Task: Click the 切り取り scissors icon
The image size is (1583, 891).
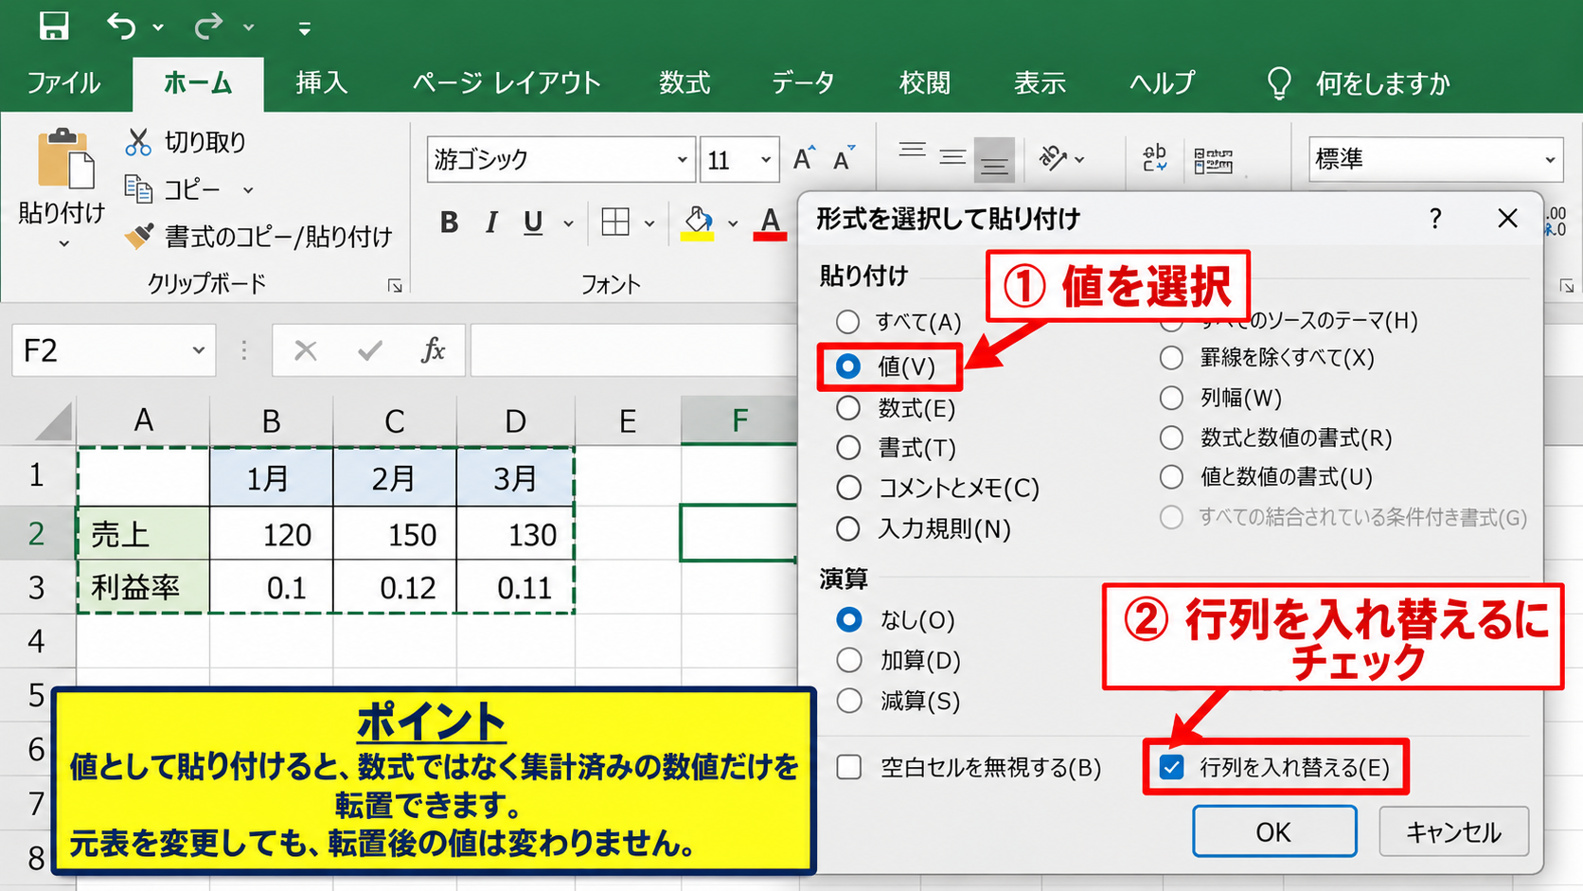Action: pyautogui.click(x=138, y=142)
